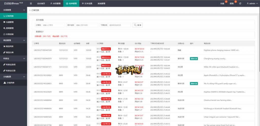
Task: Open 分组列表 in the sidebar
Action: [x=10, y=83]
